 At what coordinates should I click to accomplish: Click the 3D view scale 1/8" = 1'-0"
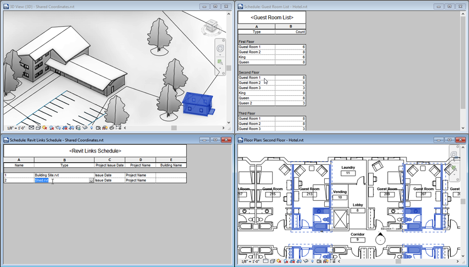(16, 128)
